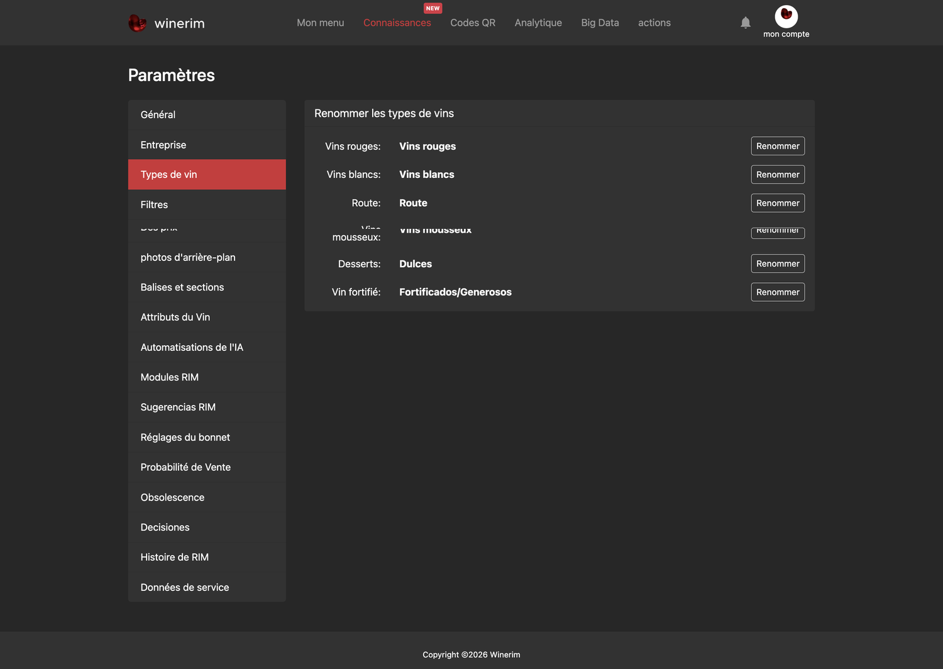Go to Connaissances menu item
Screen dimensions: 943x669
pos(397,23)
